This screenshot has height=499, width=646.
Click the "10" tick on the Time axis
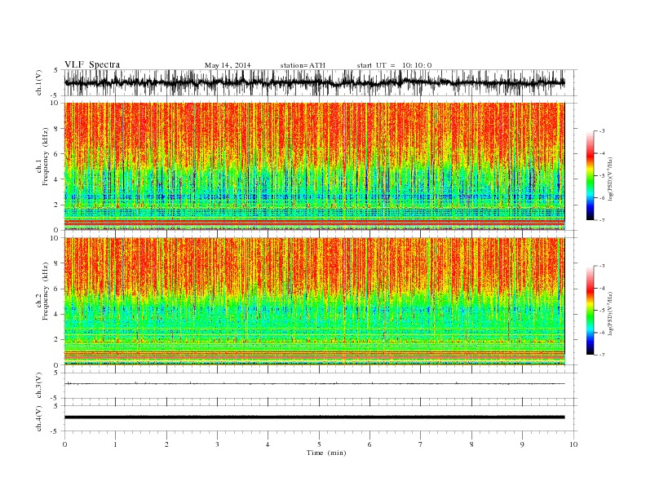click(573, 444)
